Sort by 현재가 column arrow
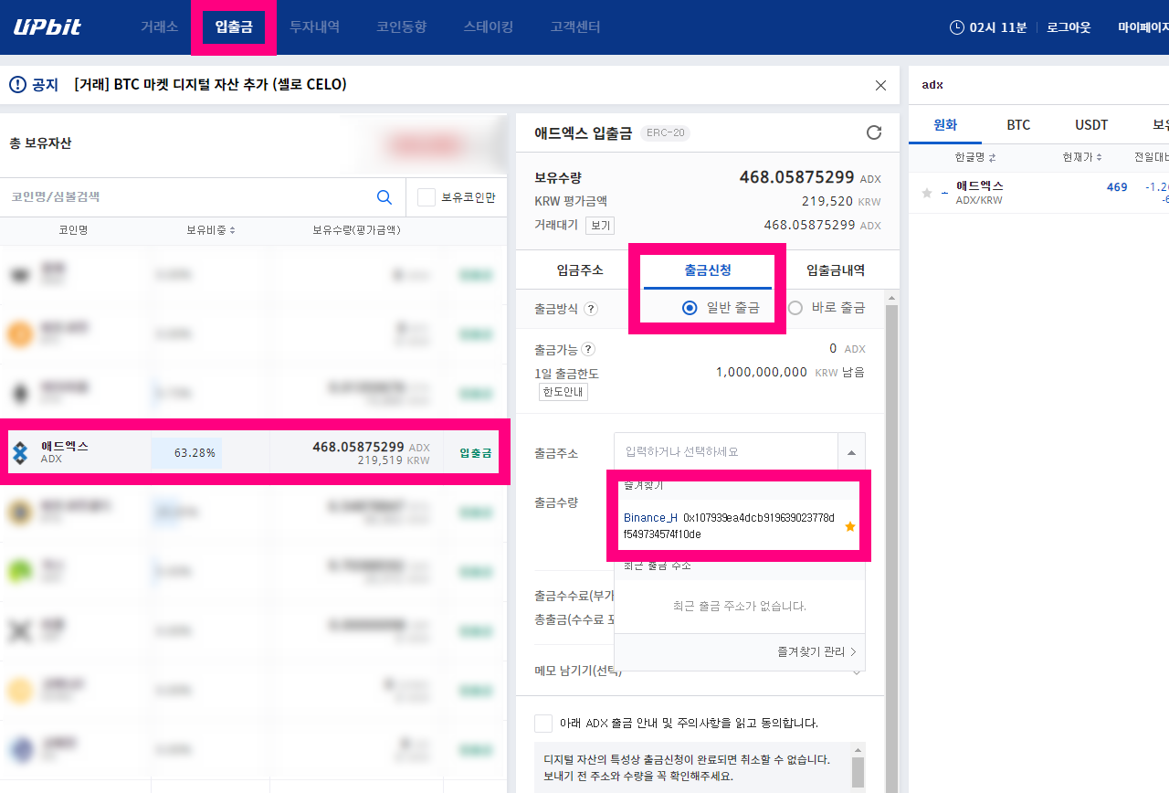Viewport: 1169px width, 793px height. (x=1100, y=157)
